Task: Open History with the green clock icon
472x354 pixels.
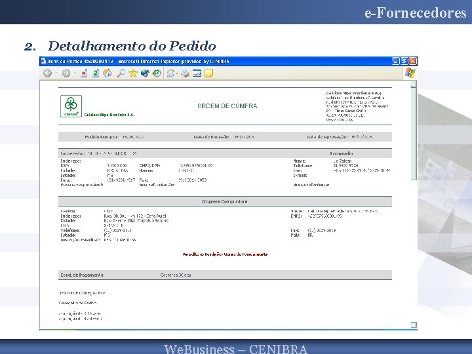Action: pos(157,73)
